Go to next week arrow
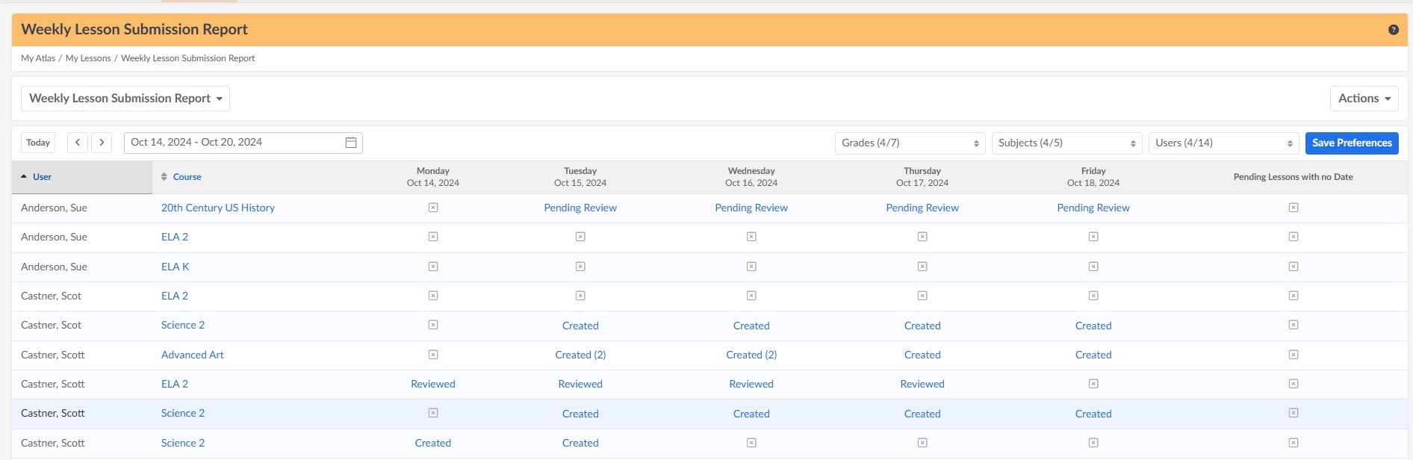This screenshot has height=460, width=1413. coord(102,143)
